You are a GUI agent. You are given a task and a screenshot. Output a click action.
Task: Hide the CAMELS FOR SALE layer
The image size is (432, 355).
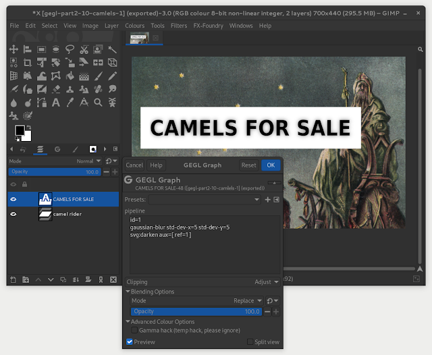click(13, 199)
